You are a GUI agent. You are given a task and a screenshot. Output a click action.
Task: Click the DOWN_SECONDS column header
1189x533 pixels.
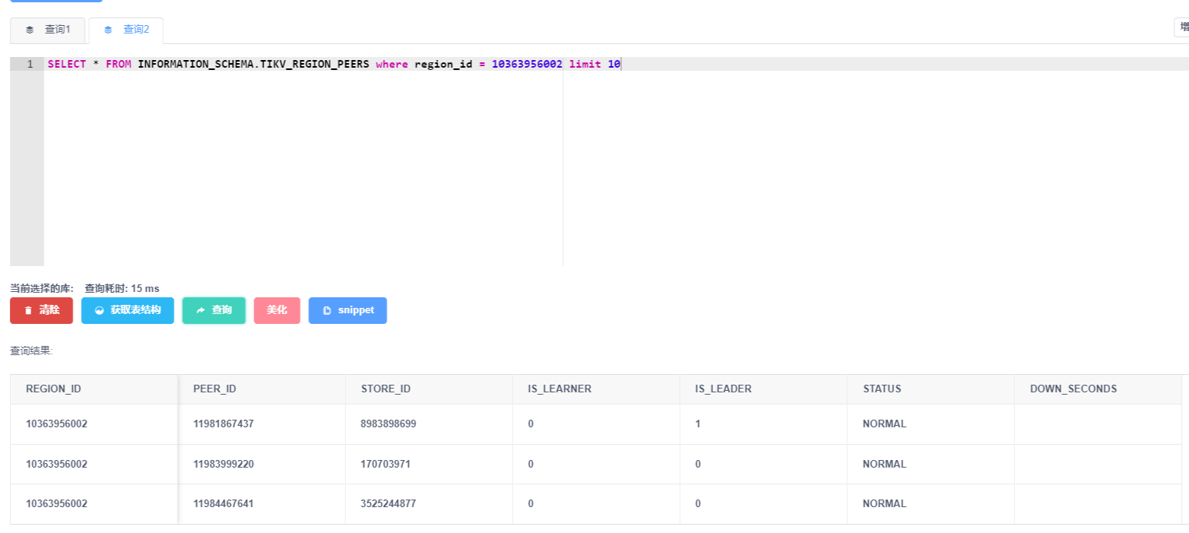click(x=1073, y=389)
